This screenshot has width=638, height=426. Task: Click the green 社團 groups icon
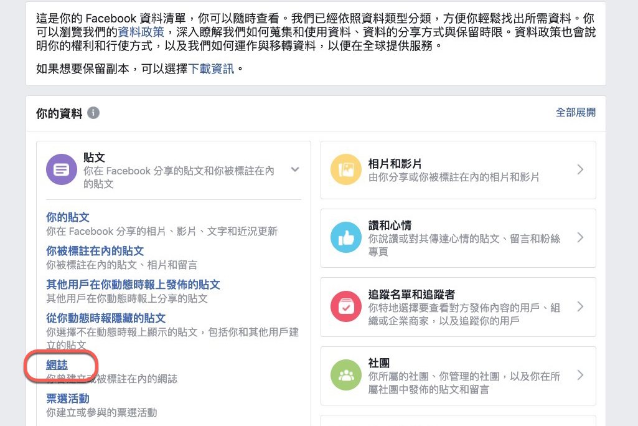(346, 376)
